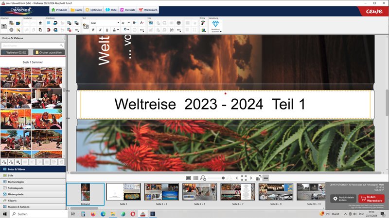Decrease font size with the A- icon
The width and height of the screenshot is (389, 218).
(x=142, y=23)
